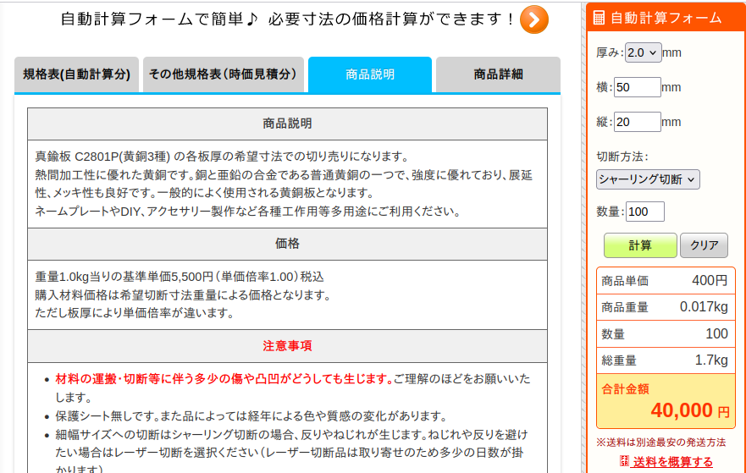Select the 商品説明 tab

(370, 74)
